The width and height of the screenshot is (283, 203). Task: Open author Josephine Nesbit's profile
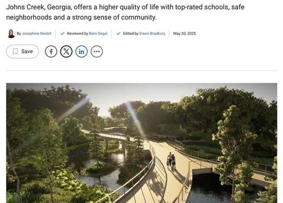coord(37,34)
